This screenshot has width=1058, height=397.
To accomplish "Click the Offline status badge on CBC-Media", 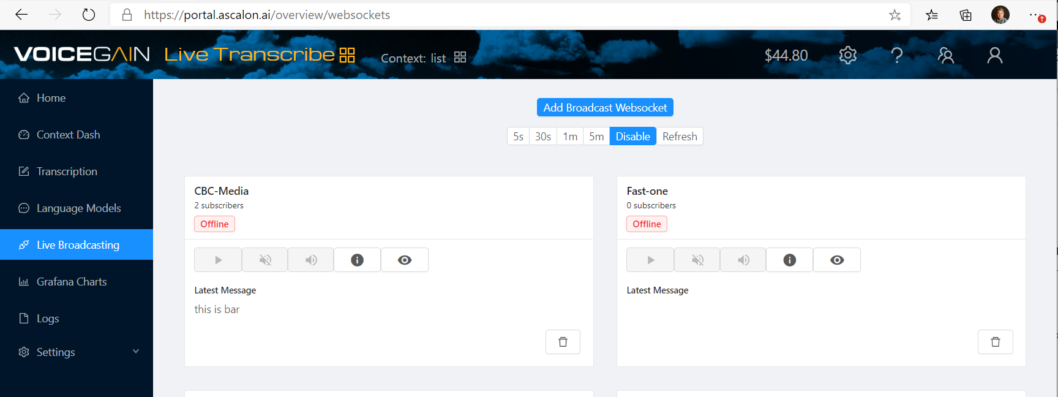I will point(214,224).
